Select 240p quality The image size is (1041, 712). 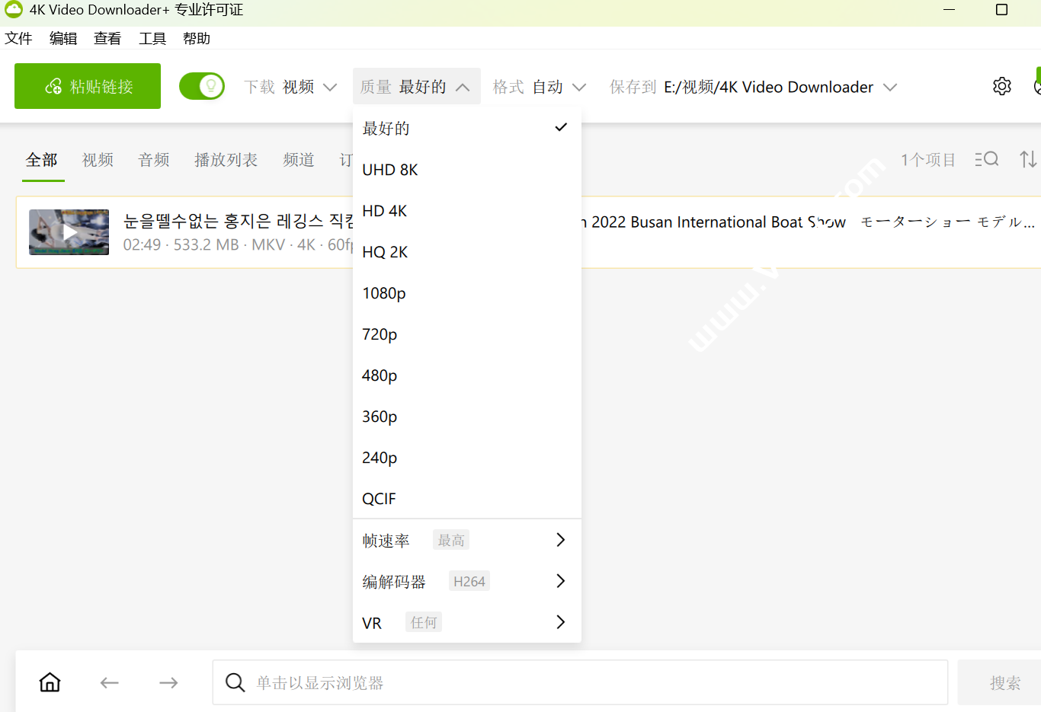[467, 457]
